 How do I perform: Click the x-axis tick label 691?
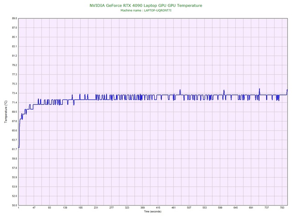coord(251,208)
